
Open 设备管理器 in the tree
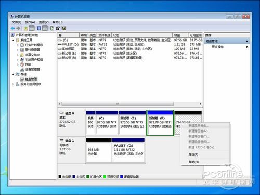click(x=32, y=69)
